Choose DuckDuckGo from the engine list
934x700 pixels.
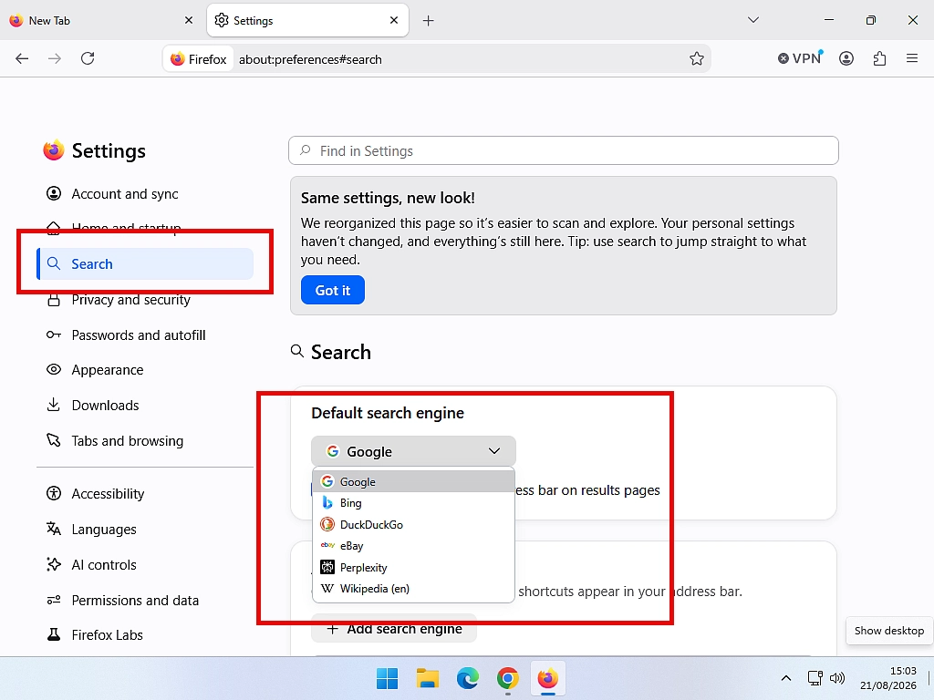point(413,524)
